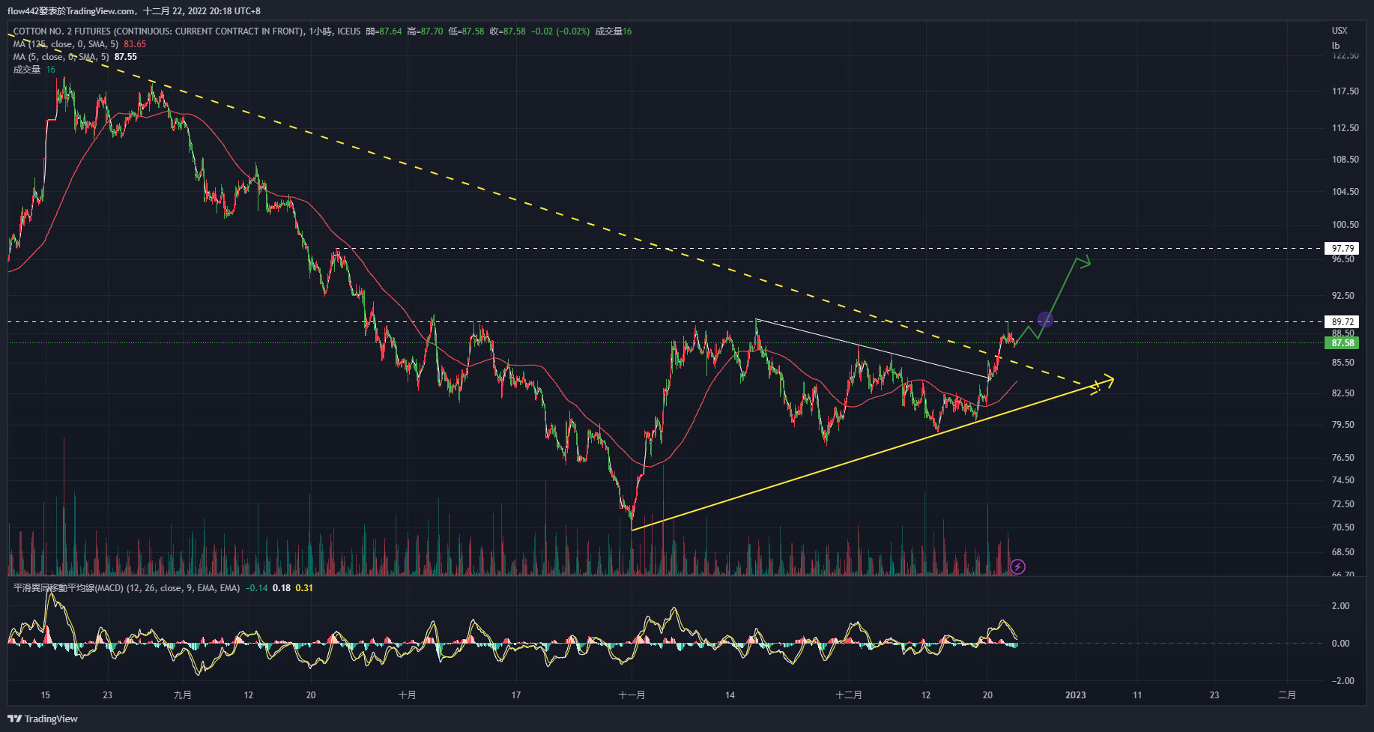1374x732 pixels.
Task: Click 72.50 on the price axis
Action: 1343,504
